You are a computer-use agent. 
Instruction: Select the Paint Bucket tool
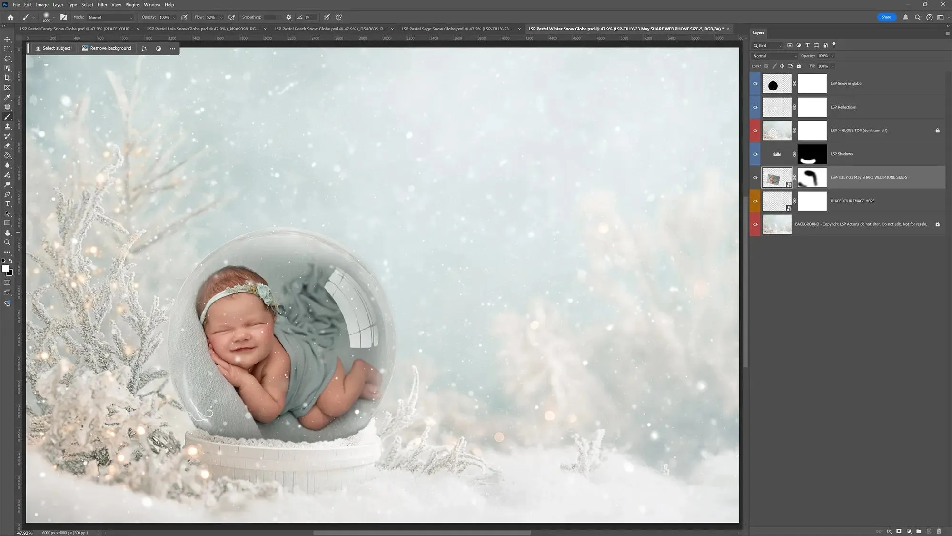coord(7,155)
